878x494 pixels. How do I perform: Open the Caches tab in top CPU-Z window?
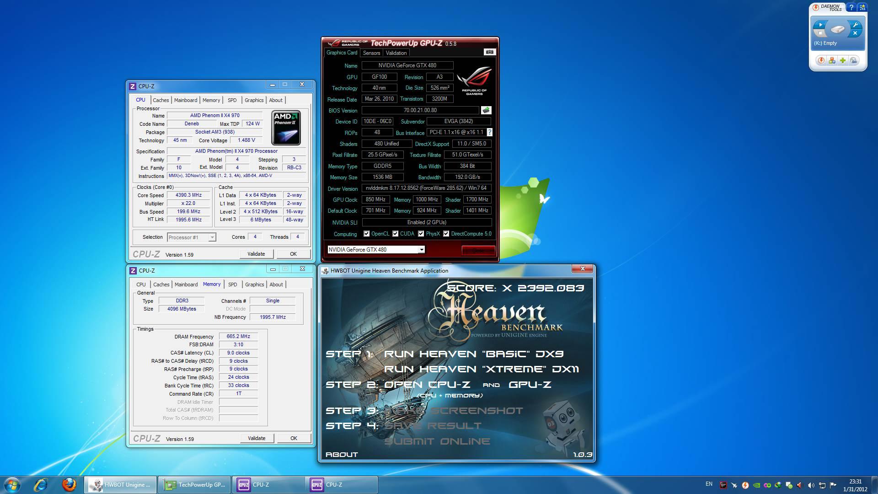click(x=161, y=100)
